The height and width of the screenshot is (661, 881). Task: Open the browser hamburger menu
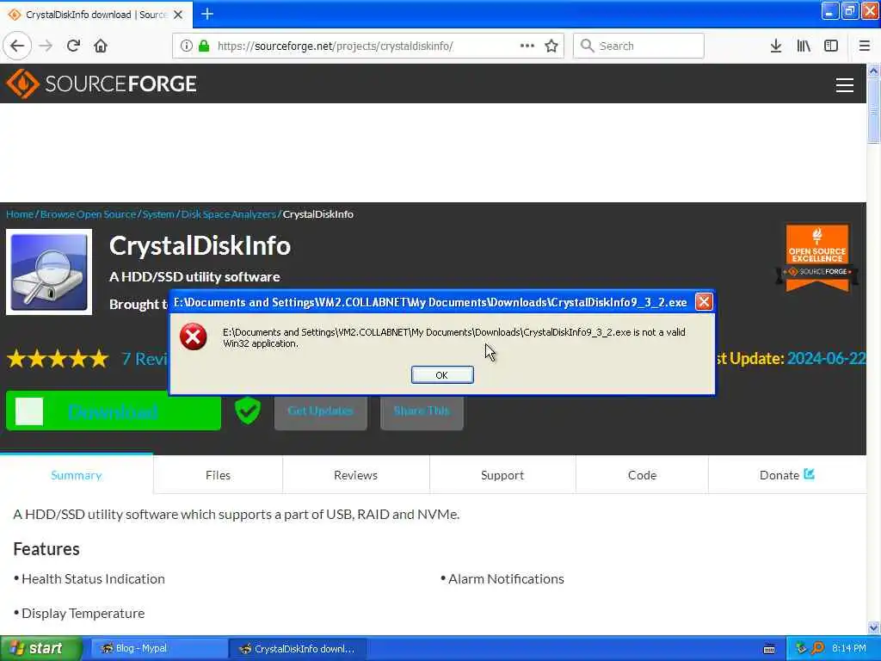pyautogui.click(x=864, y=46)
